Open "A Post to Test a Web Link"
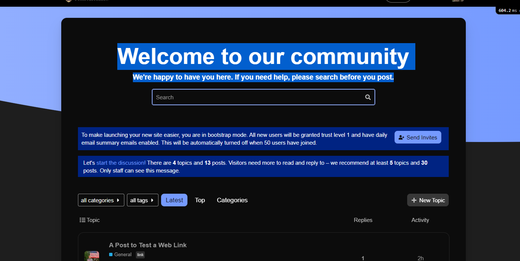The height and width of the screenshot is (261, 520). click(x=148, y=245)
